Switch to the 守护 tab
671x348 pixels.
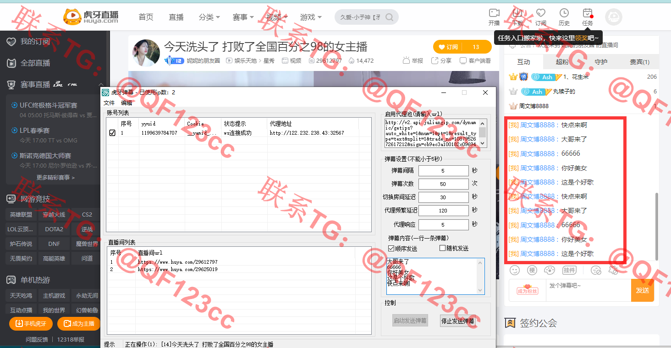tap(601, 62)
